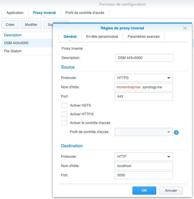Click the Modifier button
This screenshot has width=194, height=199.
[x=31, y=25]
